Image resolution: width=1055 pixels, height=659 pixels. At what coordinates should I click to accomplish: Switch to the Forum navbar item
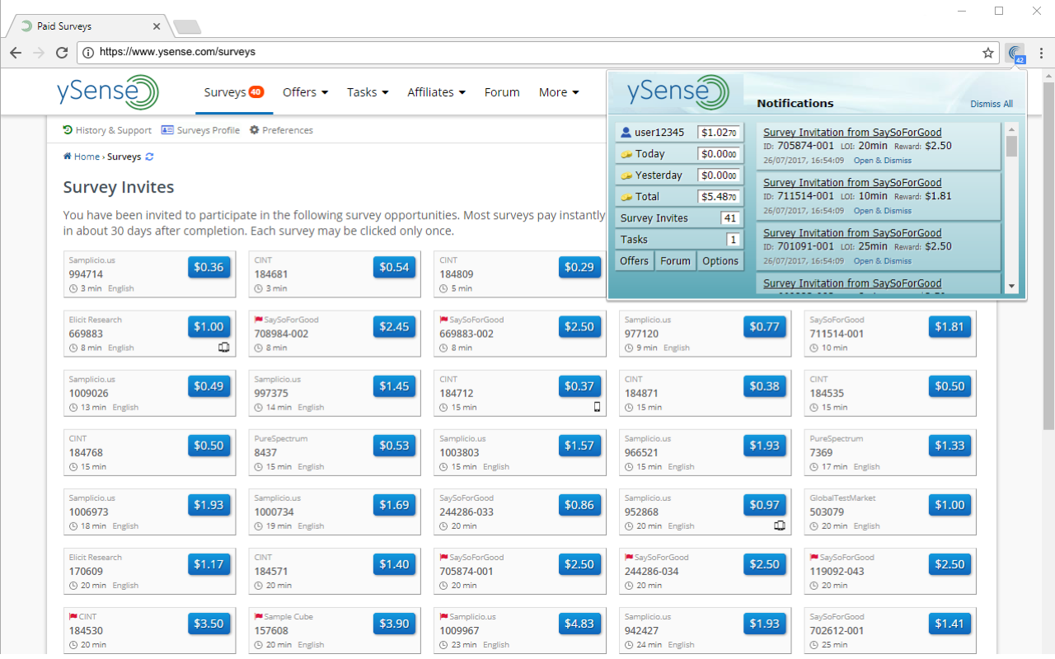click(502, 92)
